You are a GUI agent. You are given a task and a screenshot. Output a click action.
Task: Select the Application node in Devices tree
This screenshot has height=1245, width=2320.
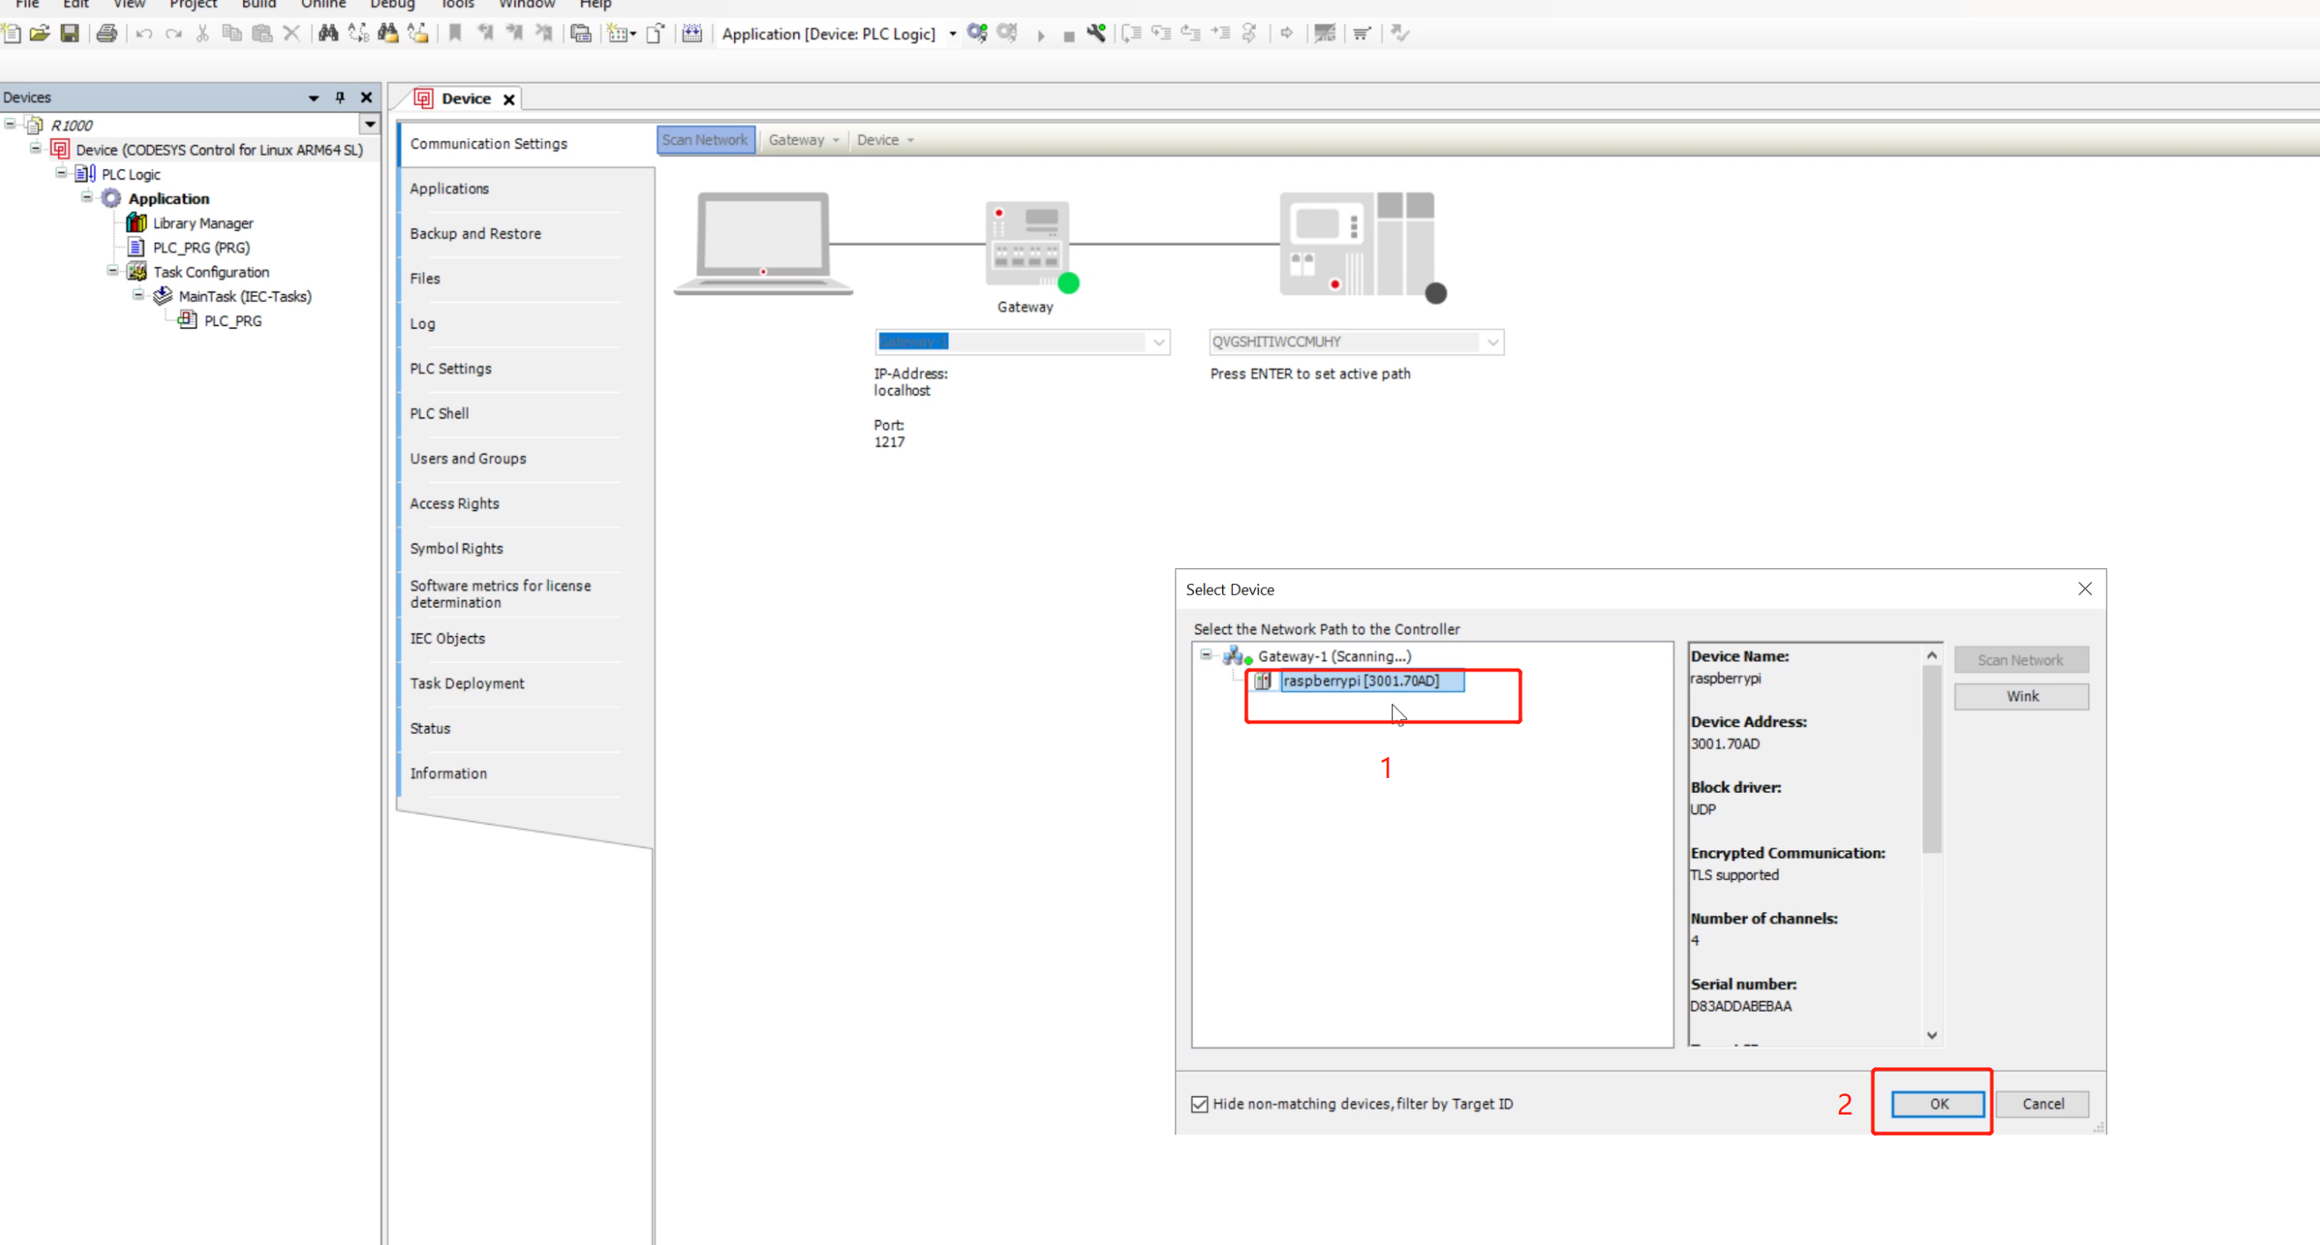point(168,198)
